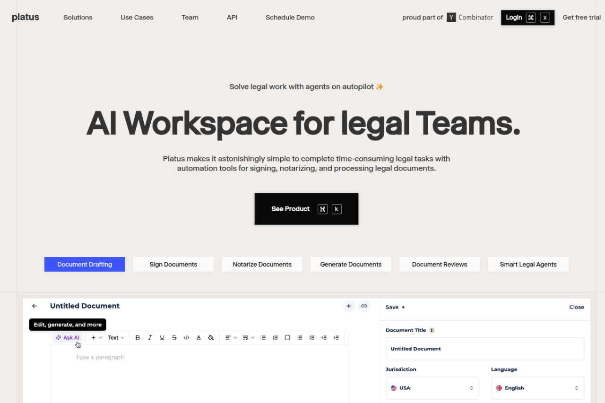Insert inline code formatting
Screen dimensions: 605x403
point(186,338)
